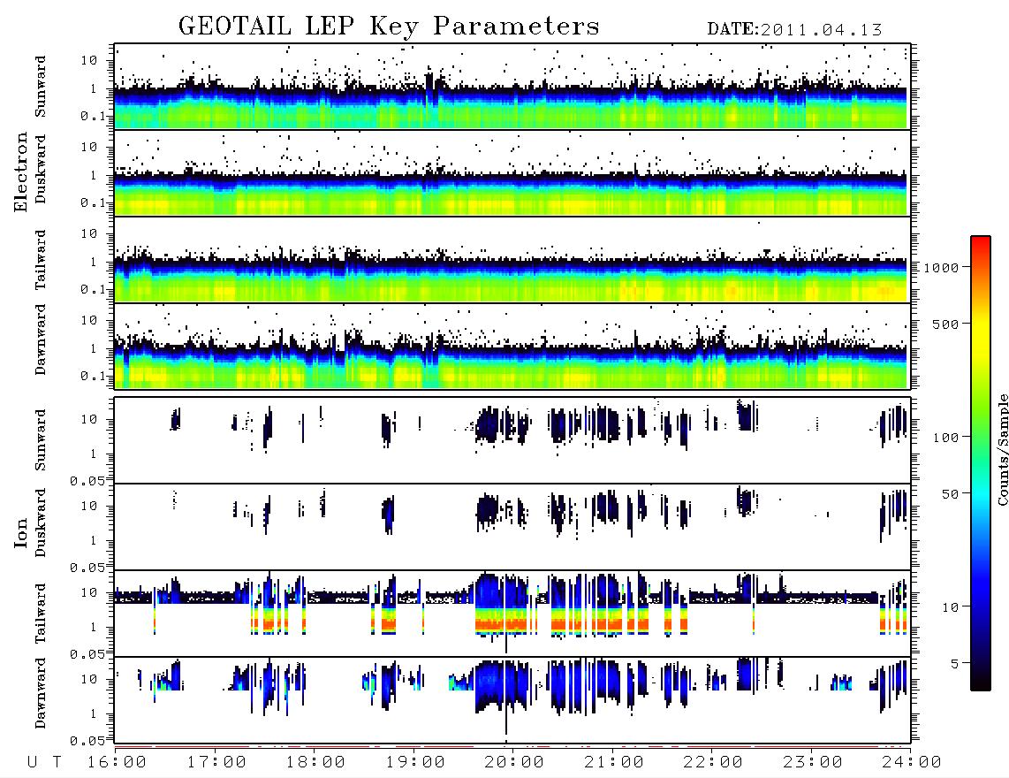Click the colorbar "5" tick label
The height and width of the screenshot is (778, 1009).
(x=955, y=664)
